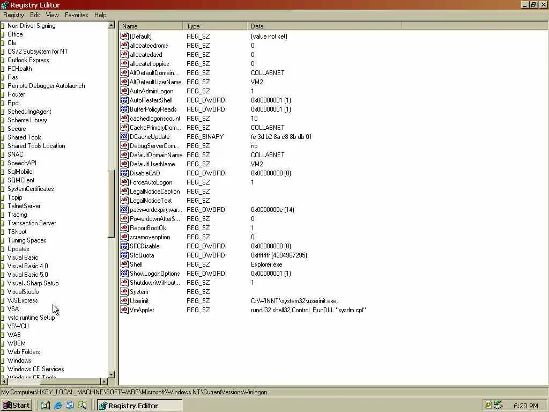Screen dimensions: 549x412
Task: Click tree pane scroll down arrow
Action: click(111, 374)
